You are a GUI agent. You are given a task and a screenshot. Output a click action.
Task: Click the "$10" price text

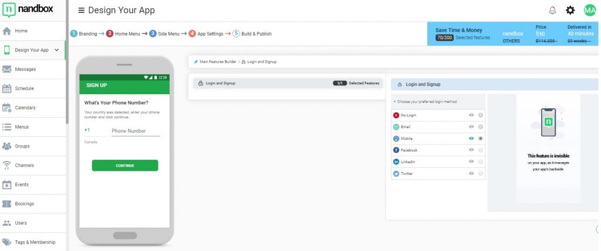click(540, 33)
